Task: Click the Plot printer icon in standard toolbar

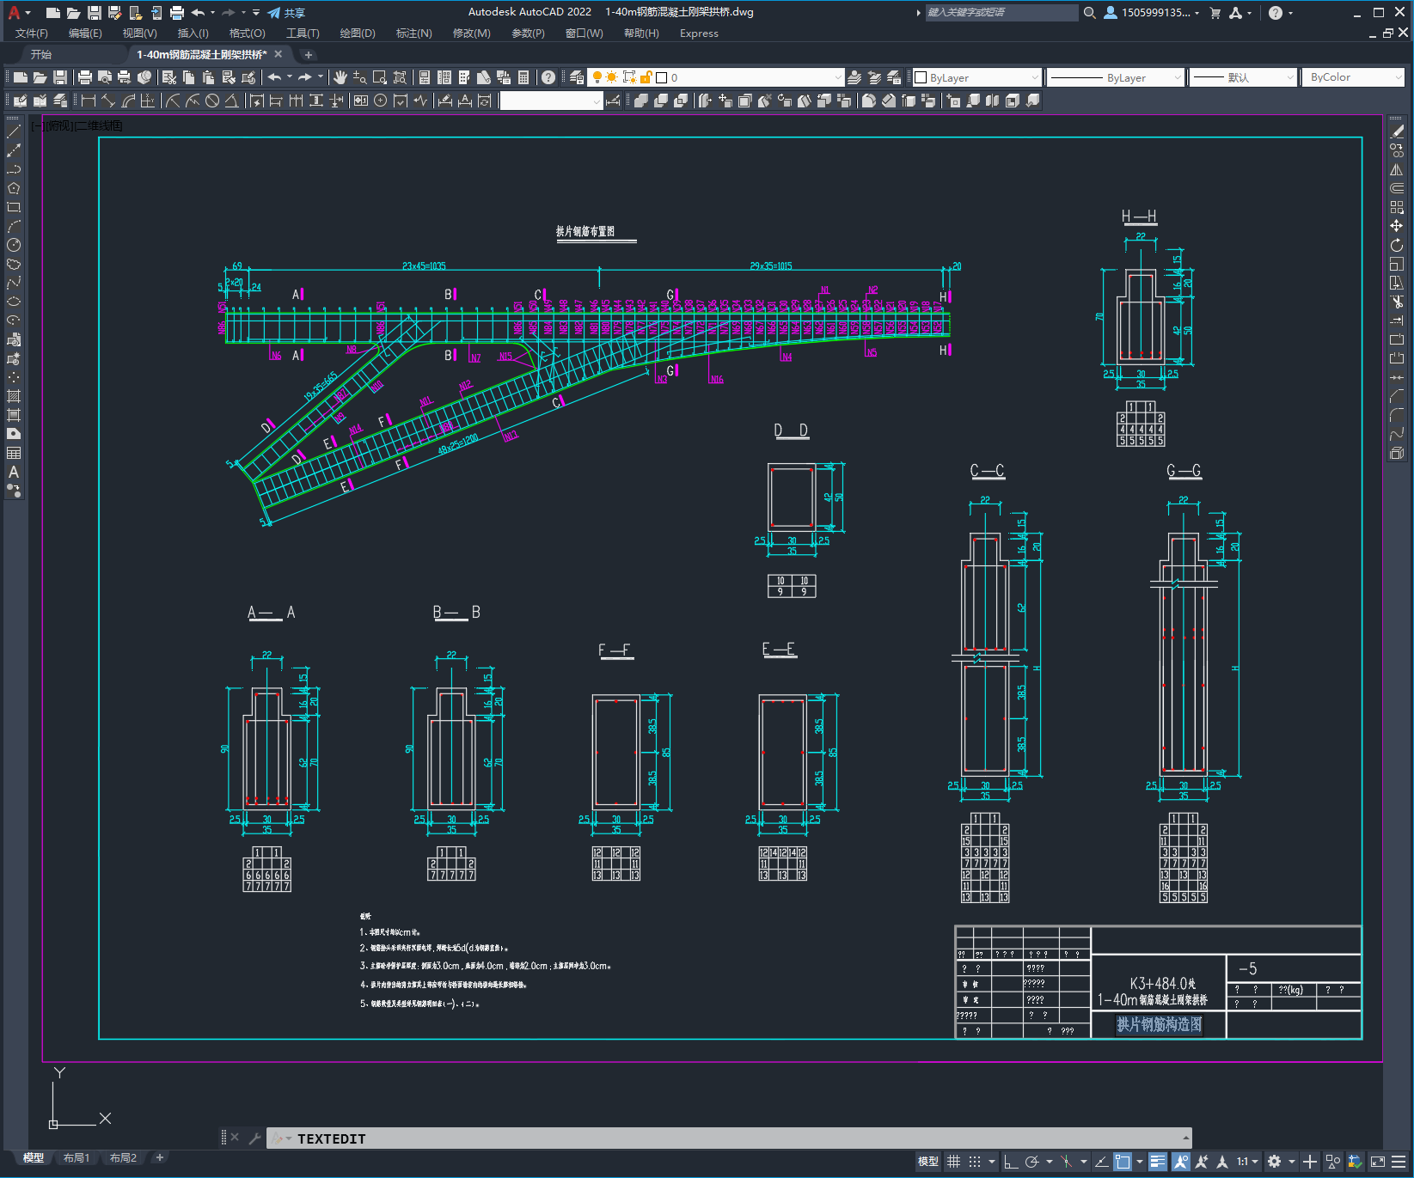Action: (85, 77)
